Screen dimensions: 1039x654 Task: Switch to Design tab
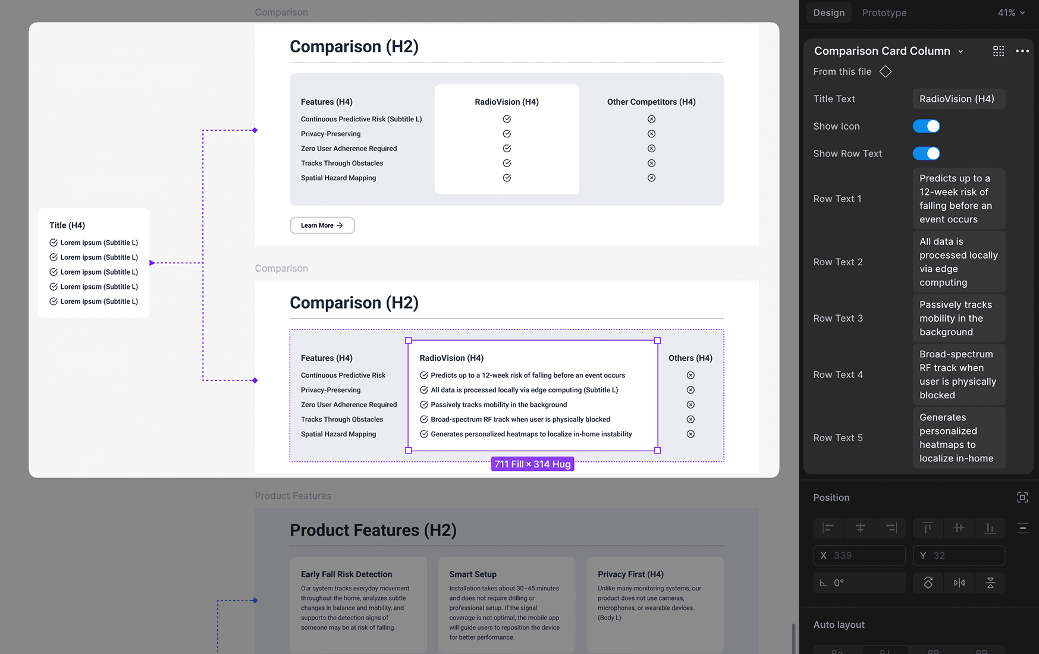[x=829, y=12]
